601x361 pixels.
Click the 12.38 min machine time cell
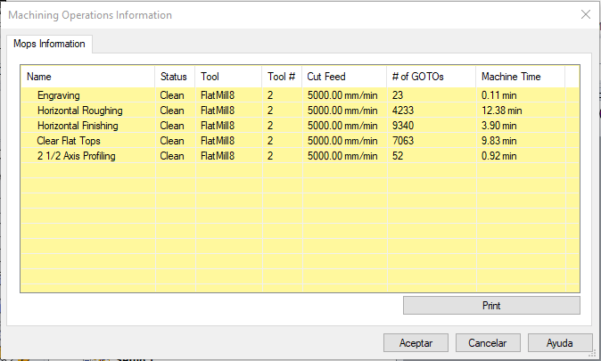(501, 111)
